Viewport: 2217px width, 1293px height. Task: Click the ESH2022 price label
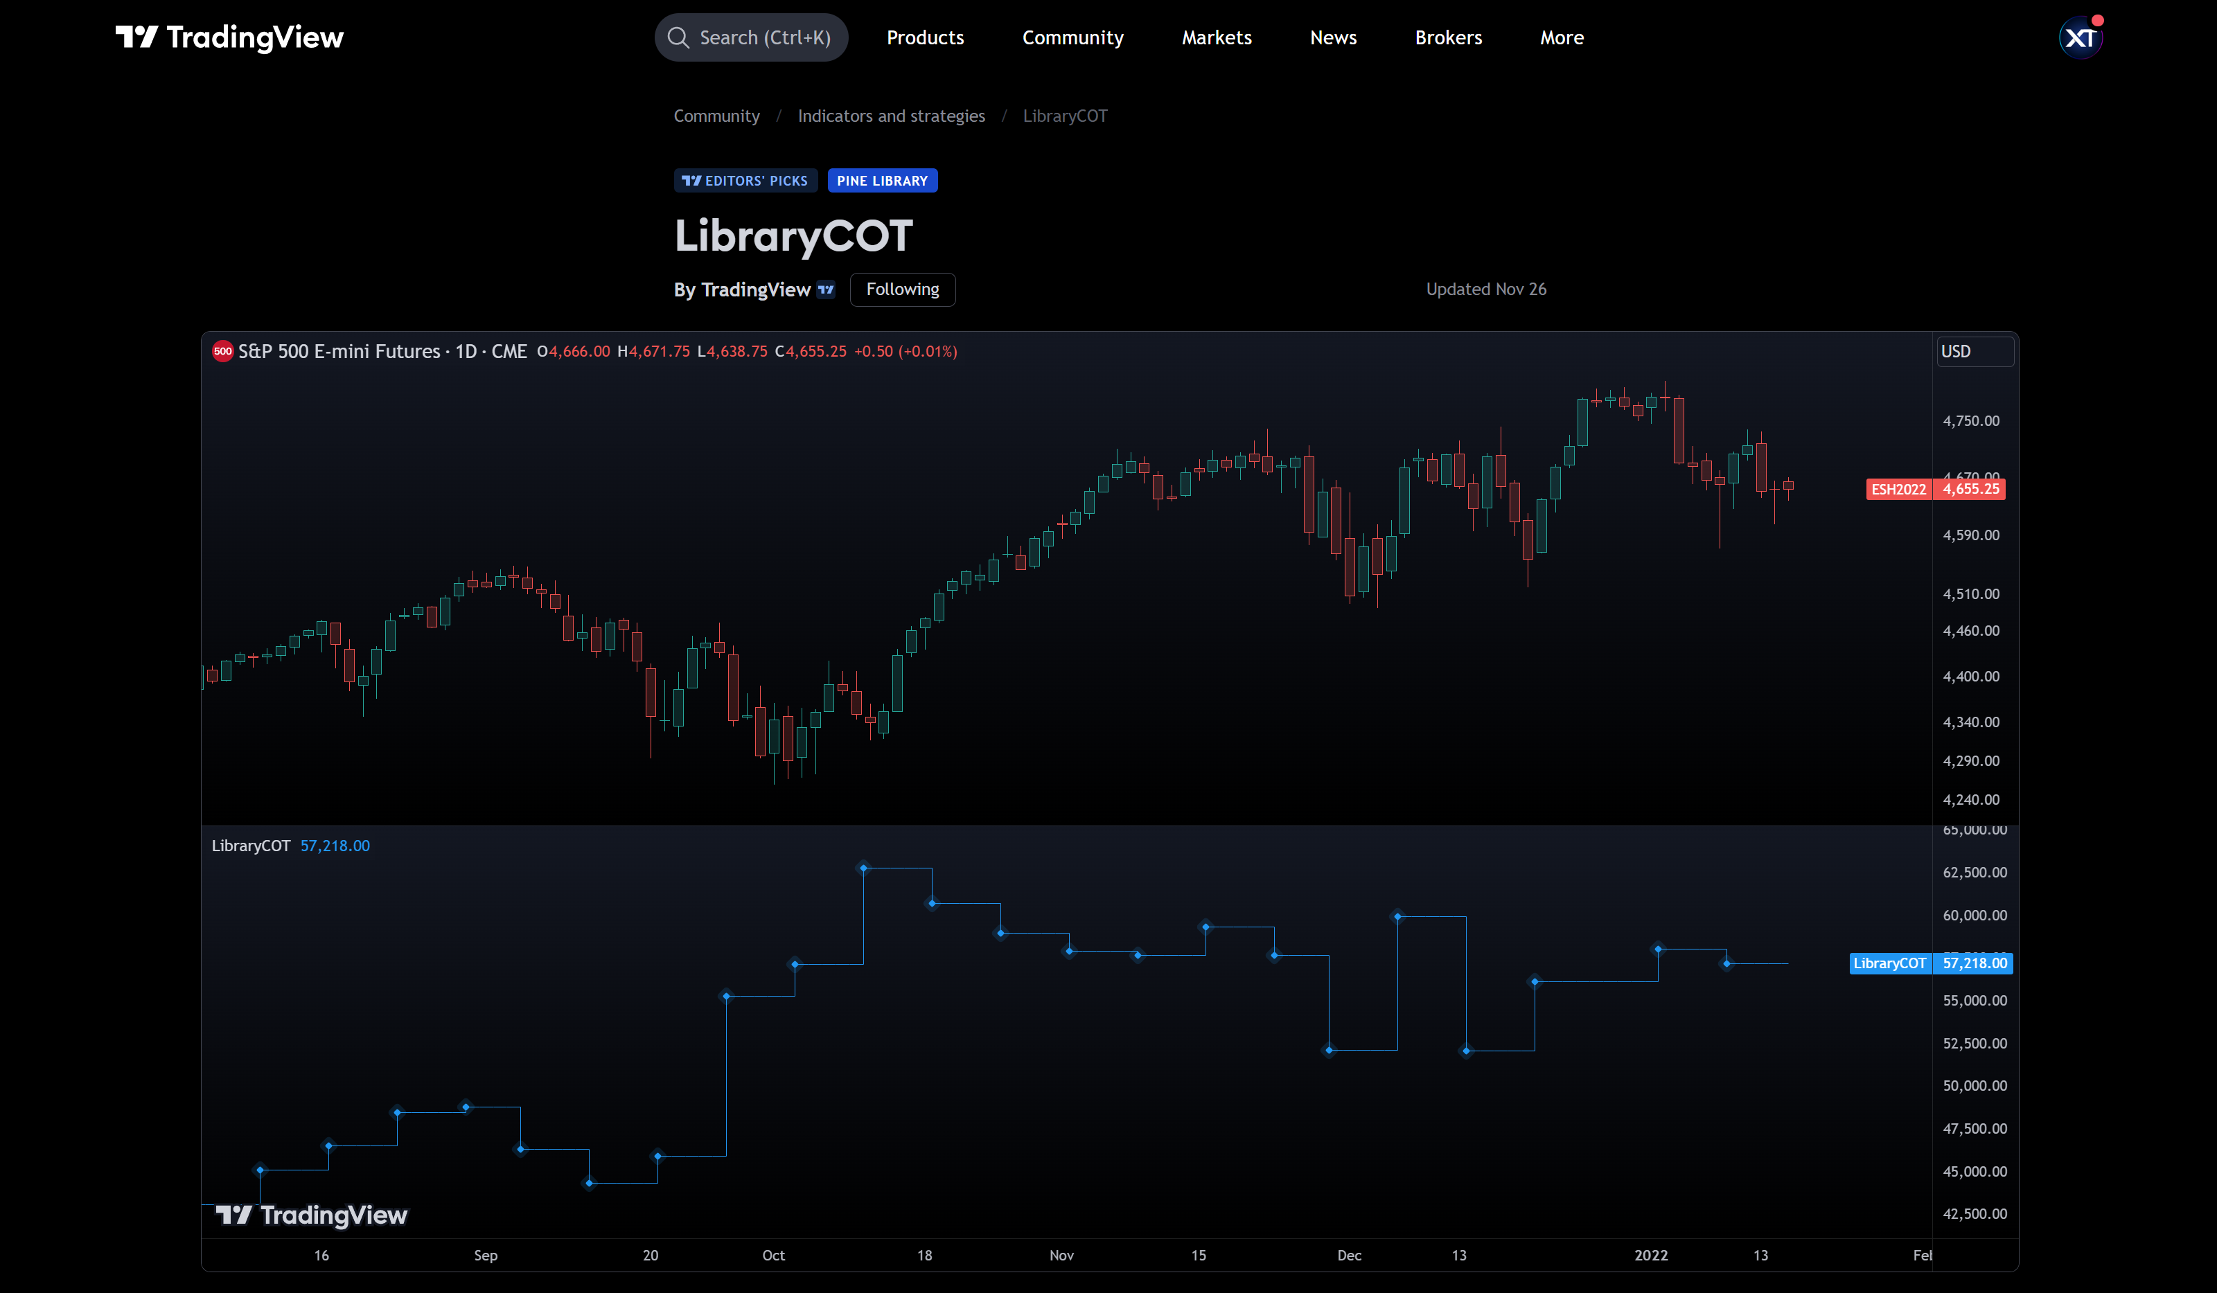tap(1898, 489)
